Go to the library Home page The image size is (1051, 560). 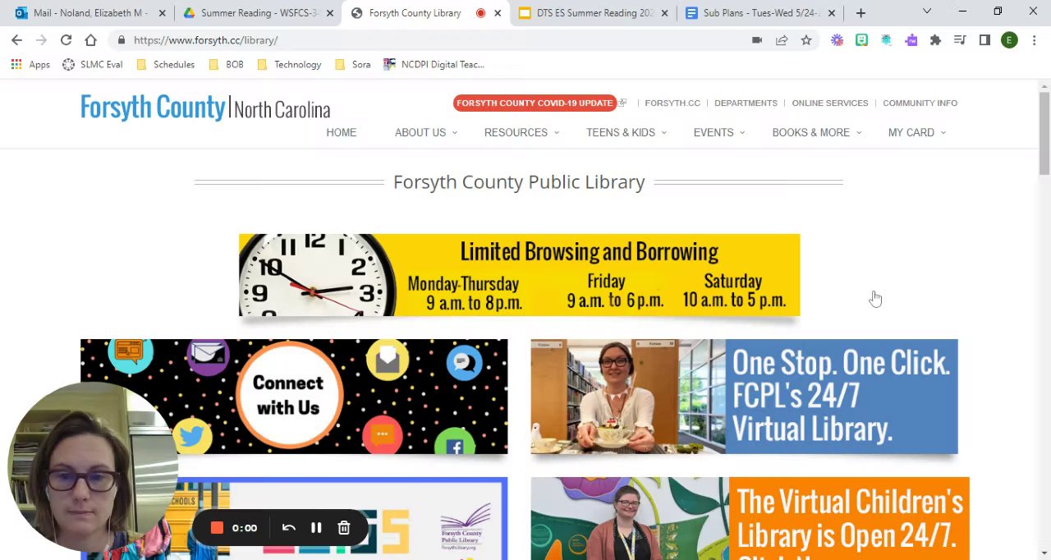341,132
